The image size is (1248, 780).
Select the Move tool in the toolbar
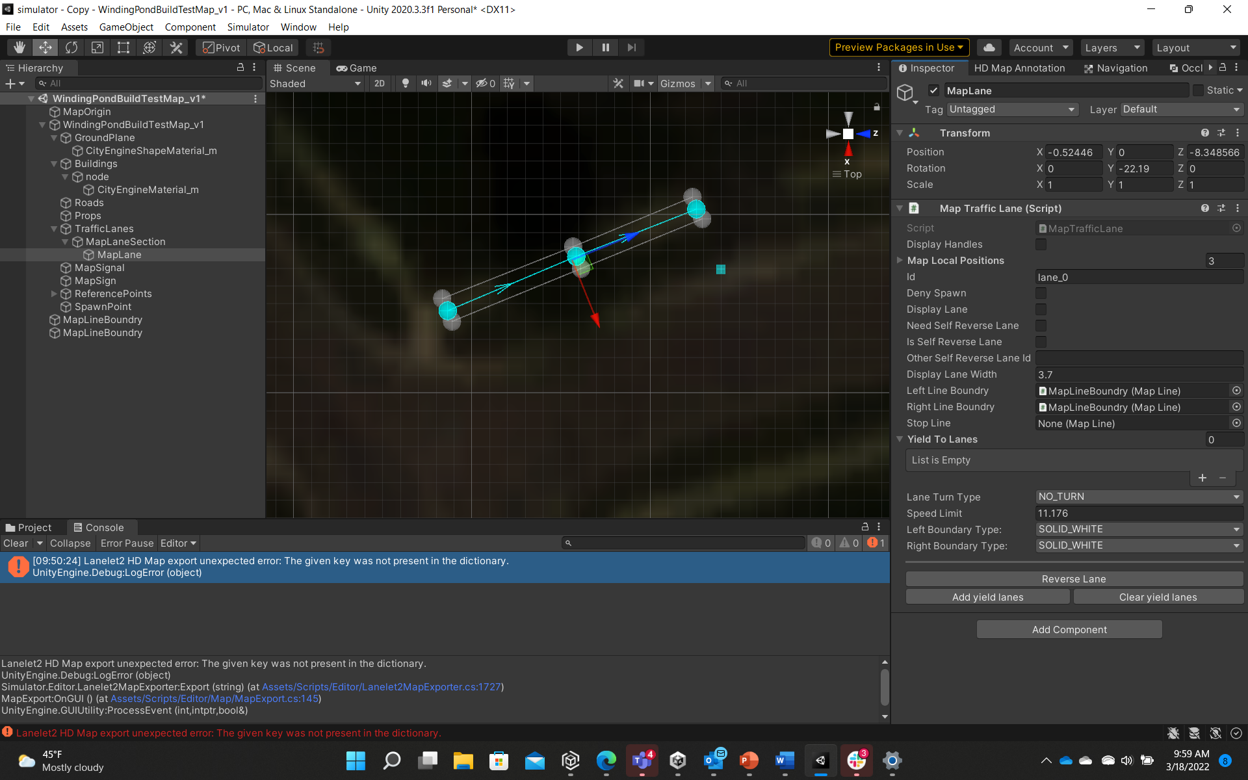(x=45, y=47)
